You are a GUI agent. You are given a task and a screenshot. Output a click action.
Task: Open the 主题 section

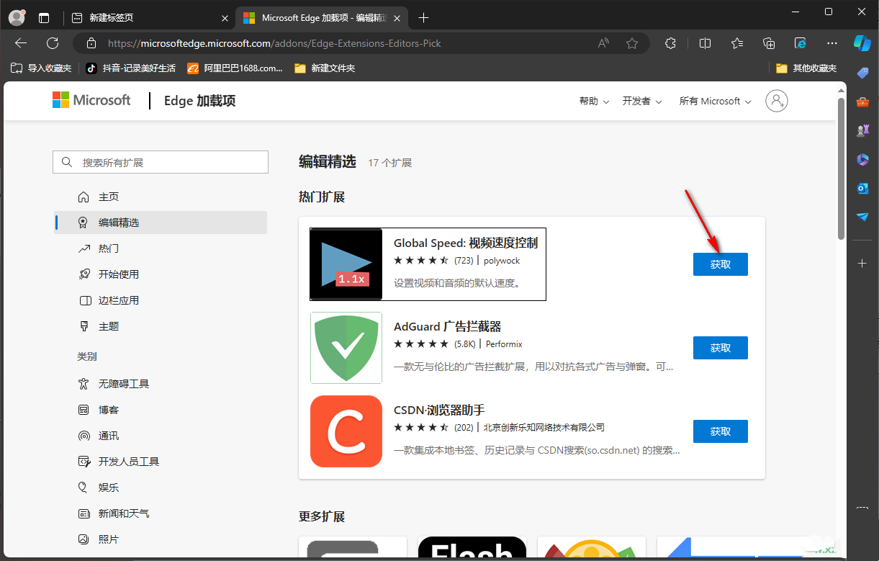click(x=161, y=326)
